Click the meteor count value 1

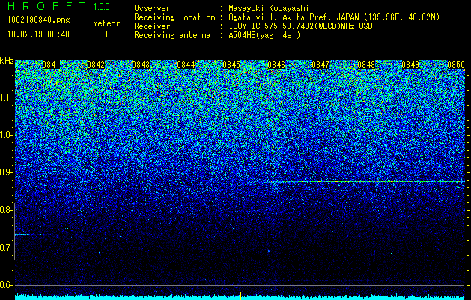point(106,34)
